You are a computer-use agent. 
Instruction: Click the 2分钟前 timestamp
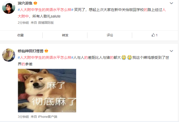[x=23, y=23]
